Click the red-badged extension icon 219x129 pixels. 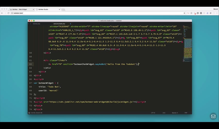[195, 13]
